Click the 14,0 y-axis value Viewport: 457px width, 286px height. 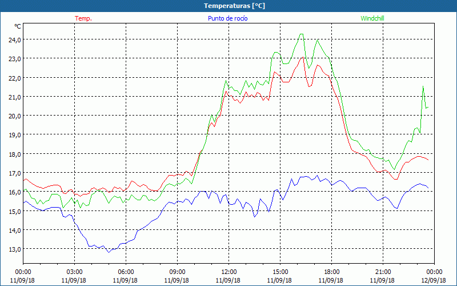15,231
